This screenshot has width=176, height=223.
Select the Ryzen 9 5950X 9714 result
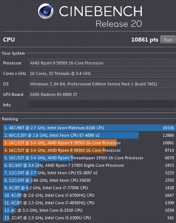tap(90, 150)
